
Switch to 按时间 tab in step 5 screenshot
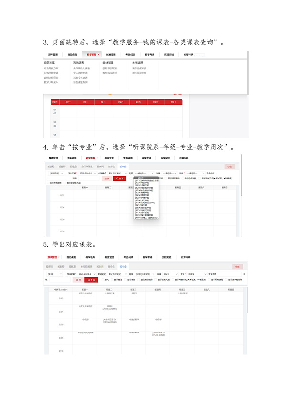(100, 267)
